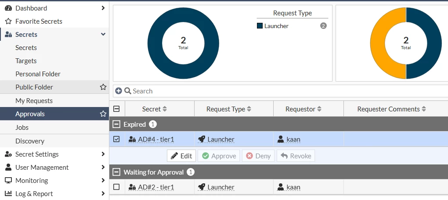Click the Revoke button
448x200 pixels.
[x=296, y=156]
